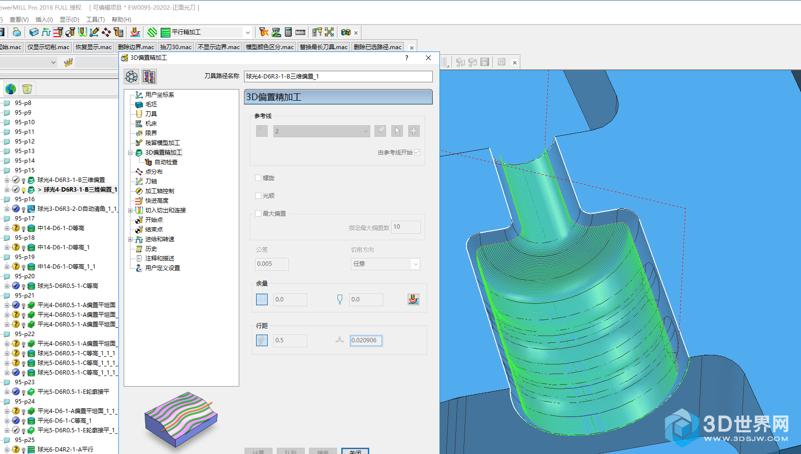The image size is (801, 454).
Task: Click the 刀具路径名称 text field
Action: click(338, 77)
